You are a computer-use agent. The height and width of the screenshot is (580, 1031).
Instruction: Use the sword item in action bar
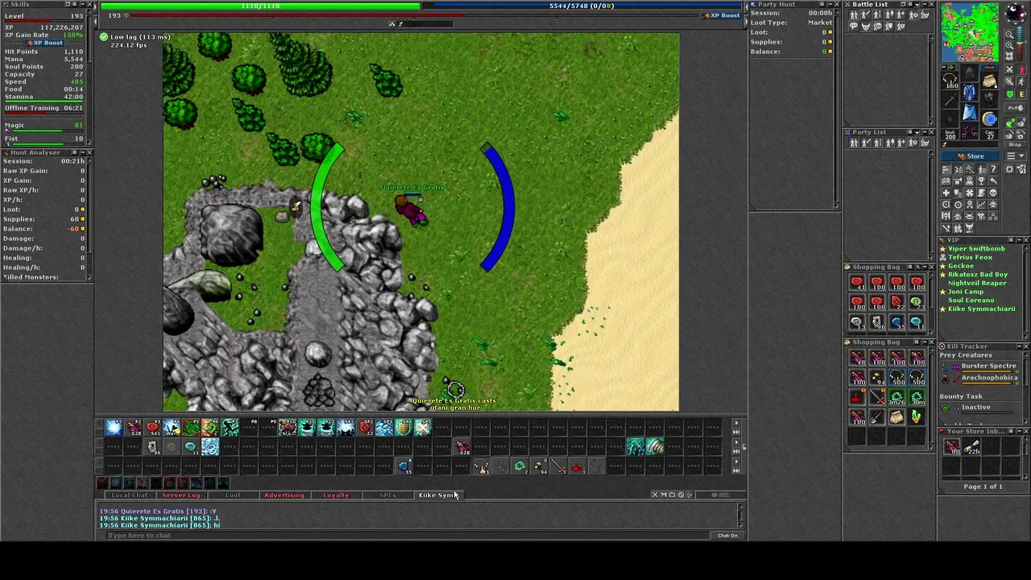[x=558, y=466]
